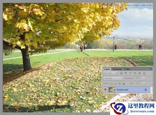Filter layers by pixel layers icon

pos(121,73)
